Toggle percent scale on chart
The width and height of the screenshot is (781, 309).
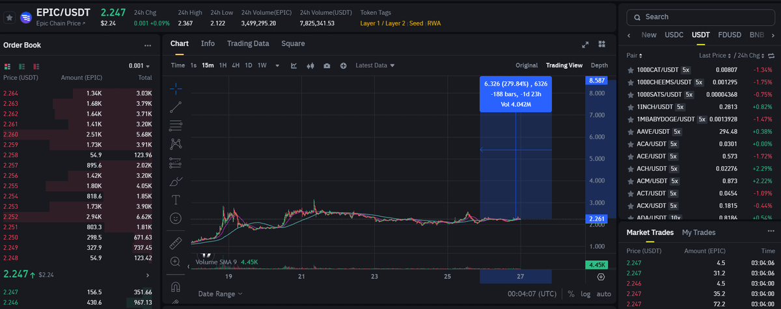click(571, 294)
